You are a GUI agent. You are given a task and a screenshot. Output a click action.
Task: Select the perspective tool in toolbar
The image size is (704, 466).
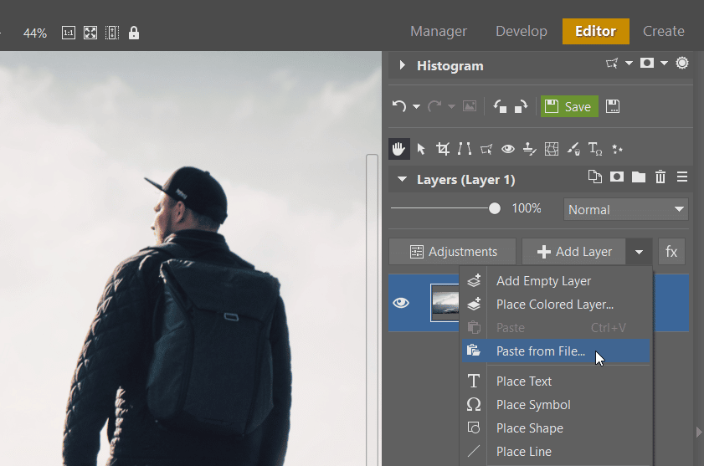(x=486, y=149)
